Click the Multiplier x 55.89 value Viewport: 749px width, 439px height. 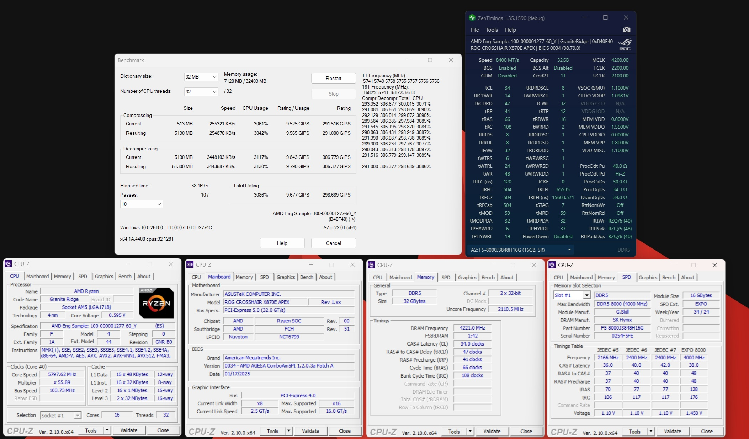62,383
